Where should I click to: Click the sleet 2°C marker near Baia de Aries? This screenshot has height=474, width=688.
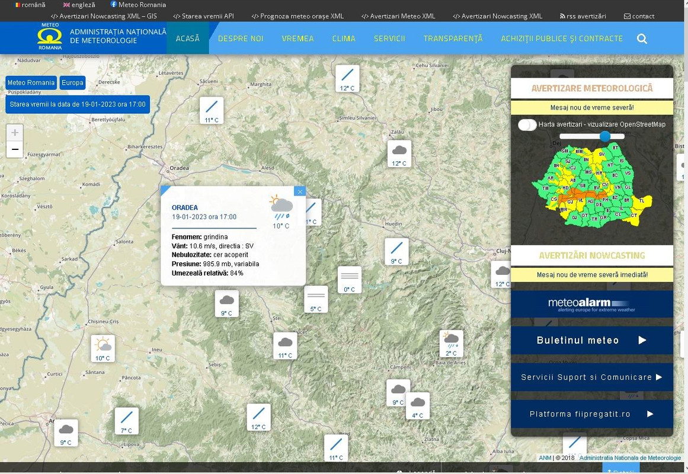click(x=452, y=344)
